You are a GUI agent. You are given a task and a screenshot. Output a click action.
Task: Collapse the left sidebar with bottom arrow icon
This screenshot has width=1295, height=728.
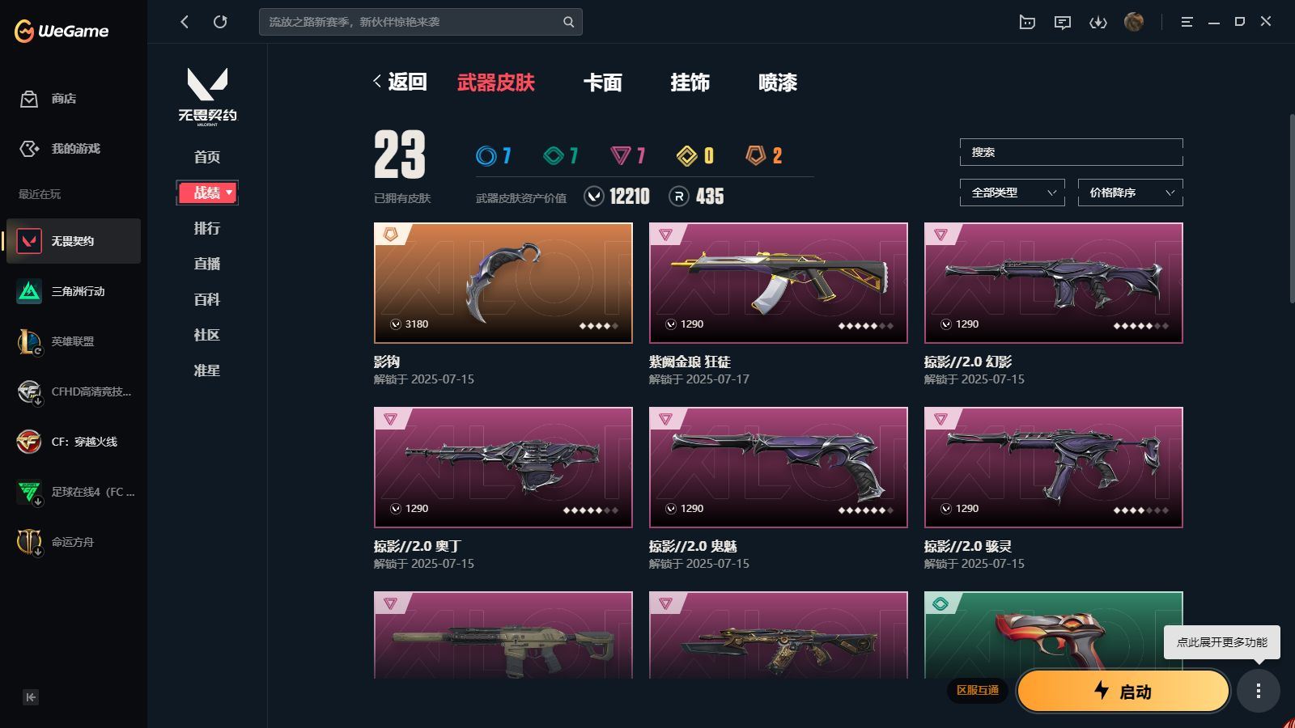click(x=31, y=697)
